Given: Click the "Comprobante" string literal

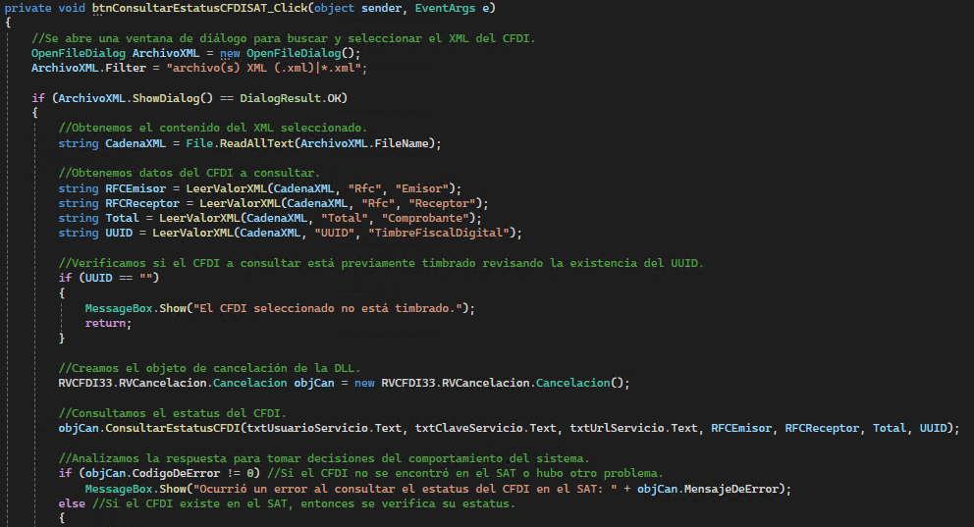Looking at the screenshot, I should click(425, 219).
